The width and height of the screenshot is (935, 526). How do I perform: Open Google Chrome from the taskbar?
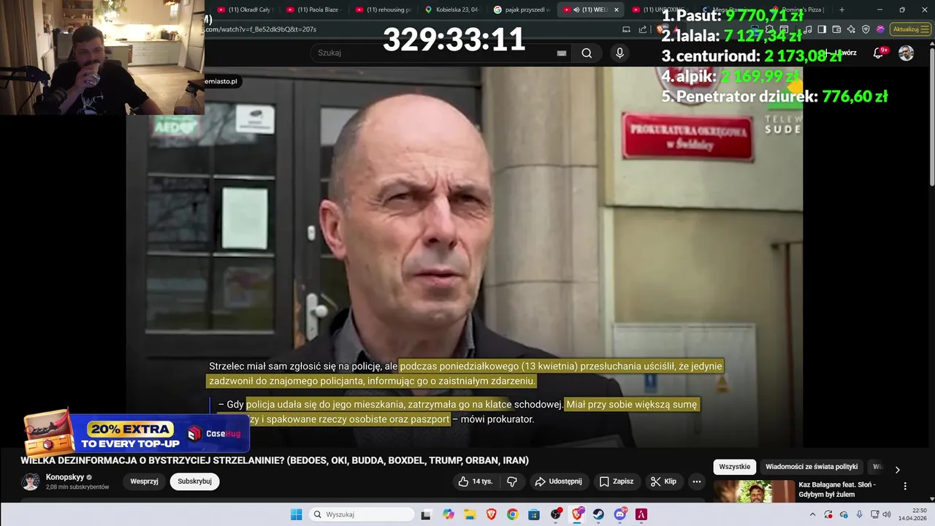[x=512, y=514]
